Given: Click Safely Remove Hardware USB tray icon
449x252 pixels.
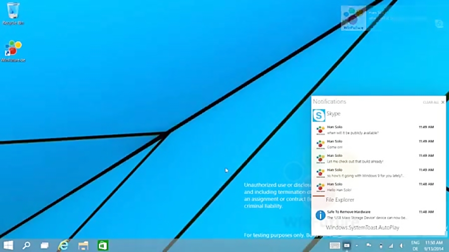Looking at the screenshot, I should [x=381, y=246].
